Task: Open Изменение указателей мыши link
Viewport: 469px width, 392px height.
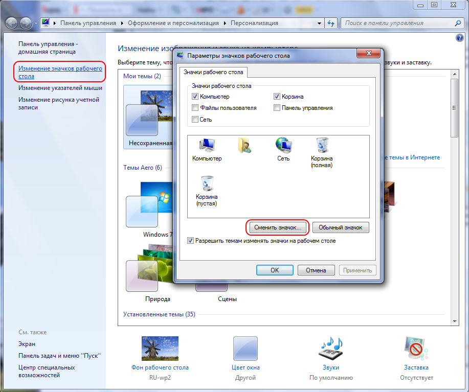Action: pos(60,88)
